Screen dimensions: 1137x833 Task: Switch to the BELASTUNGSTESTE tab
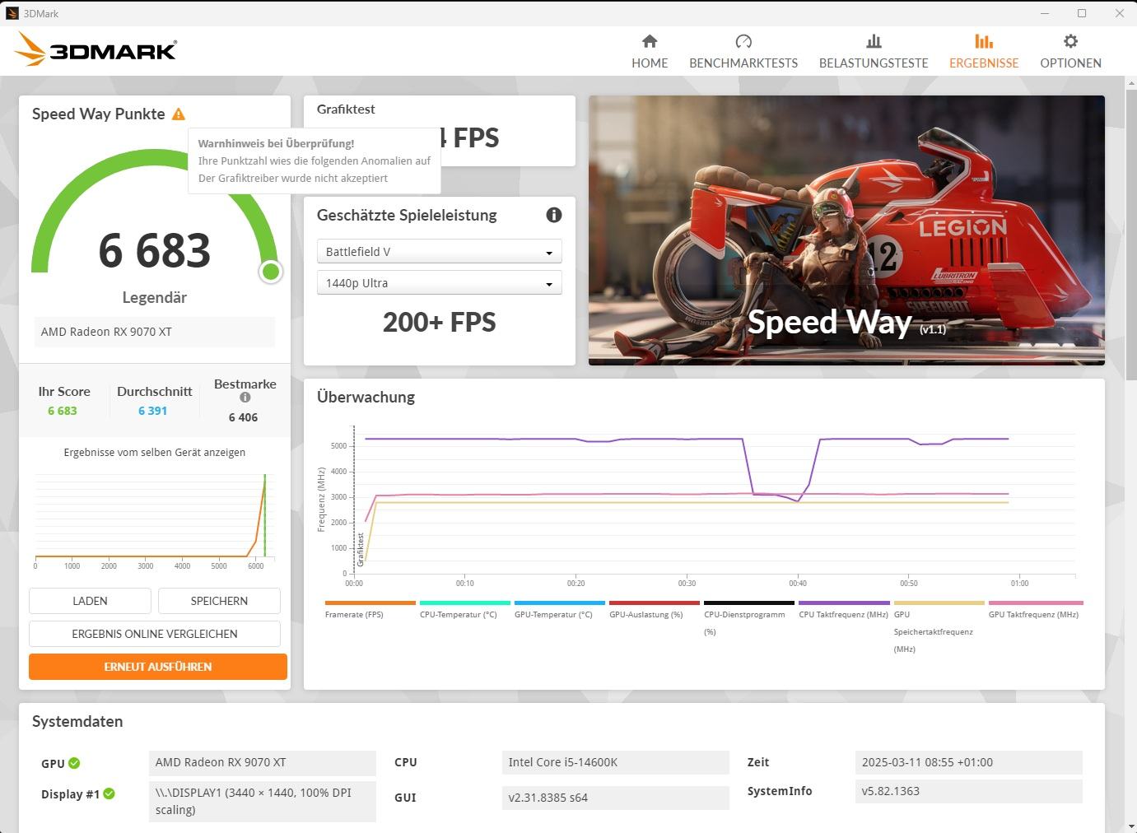click(874, 63)
